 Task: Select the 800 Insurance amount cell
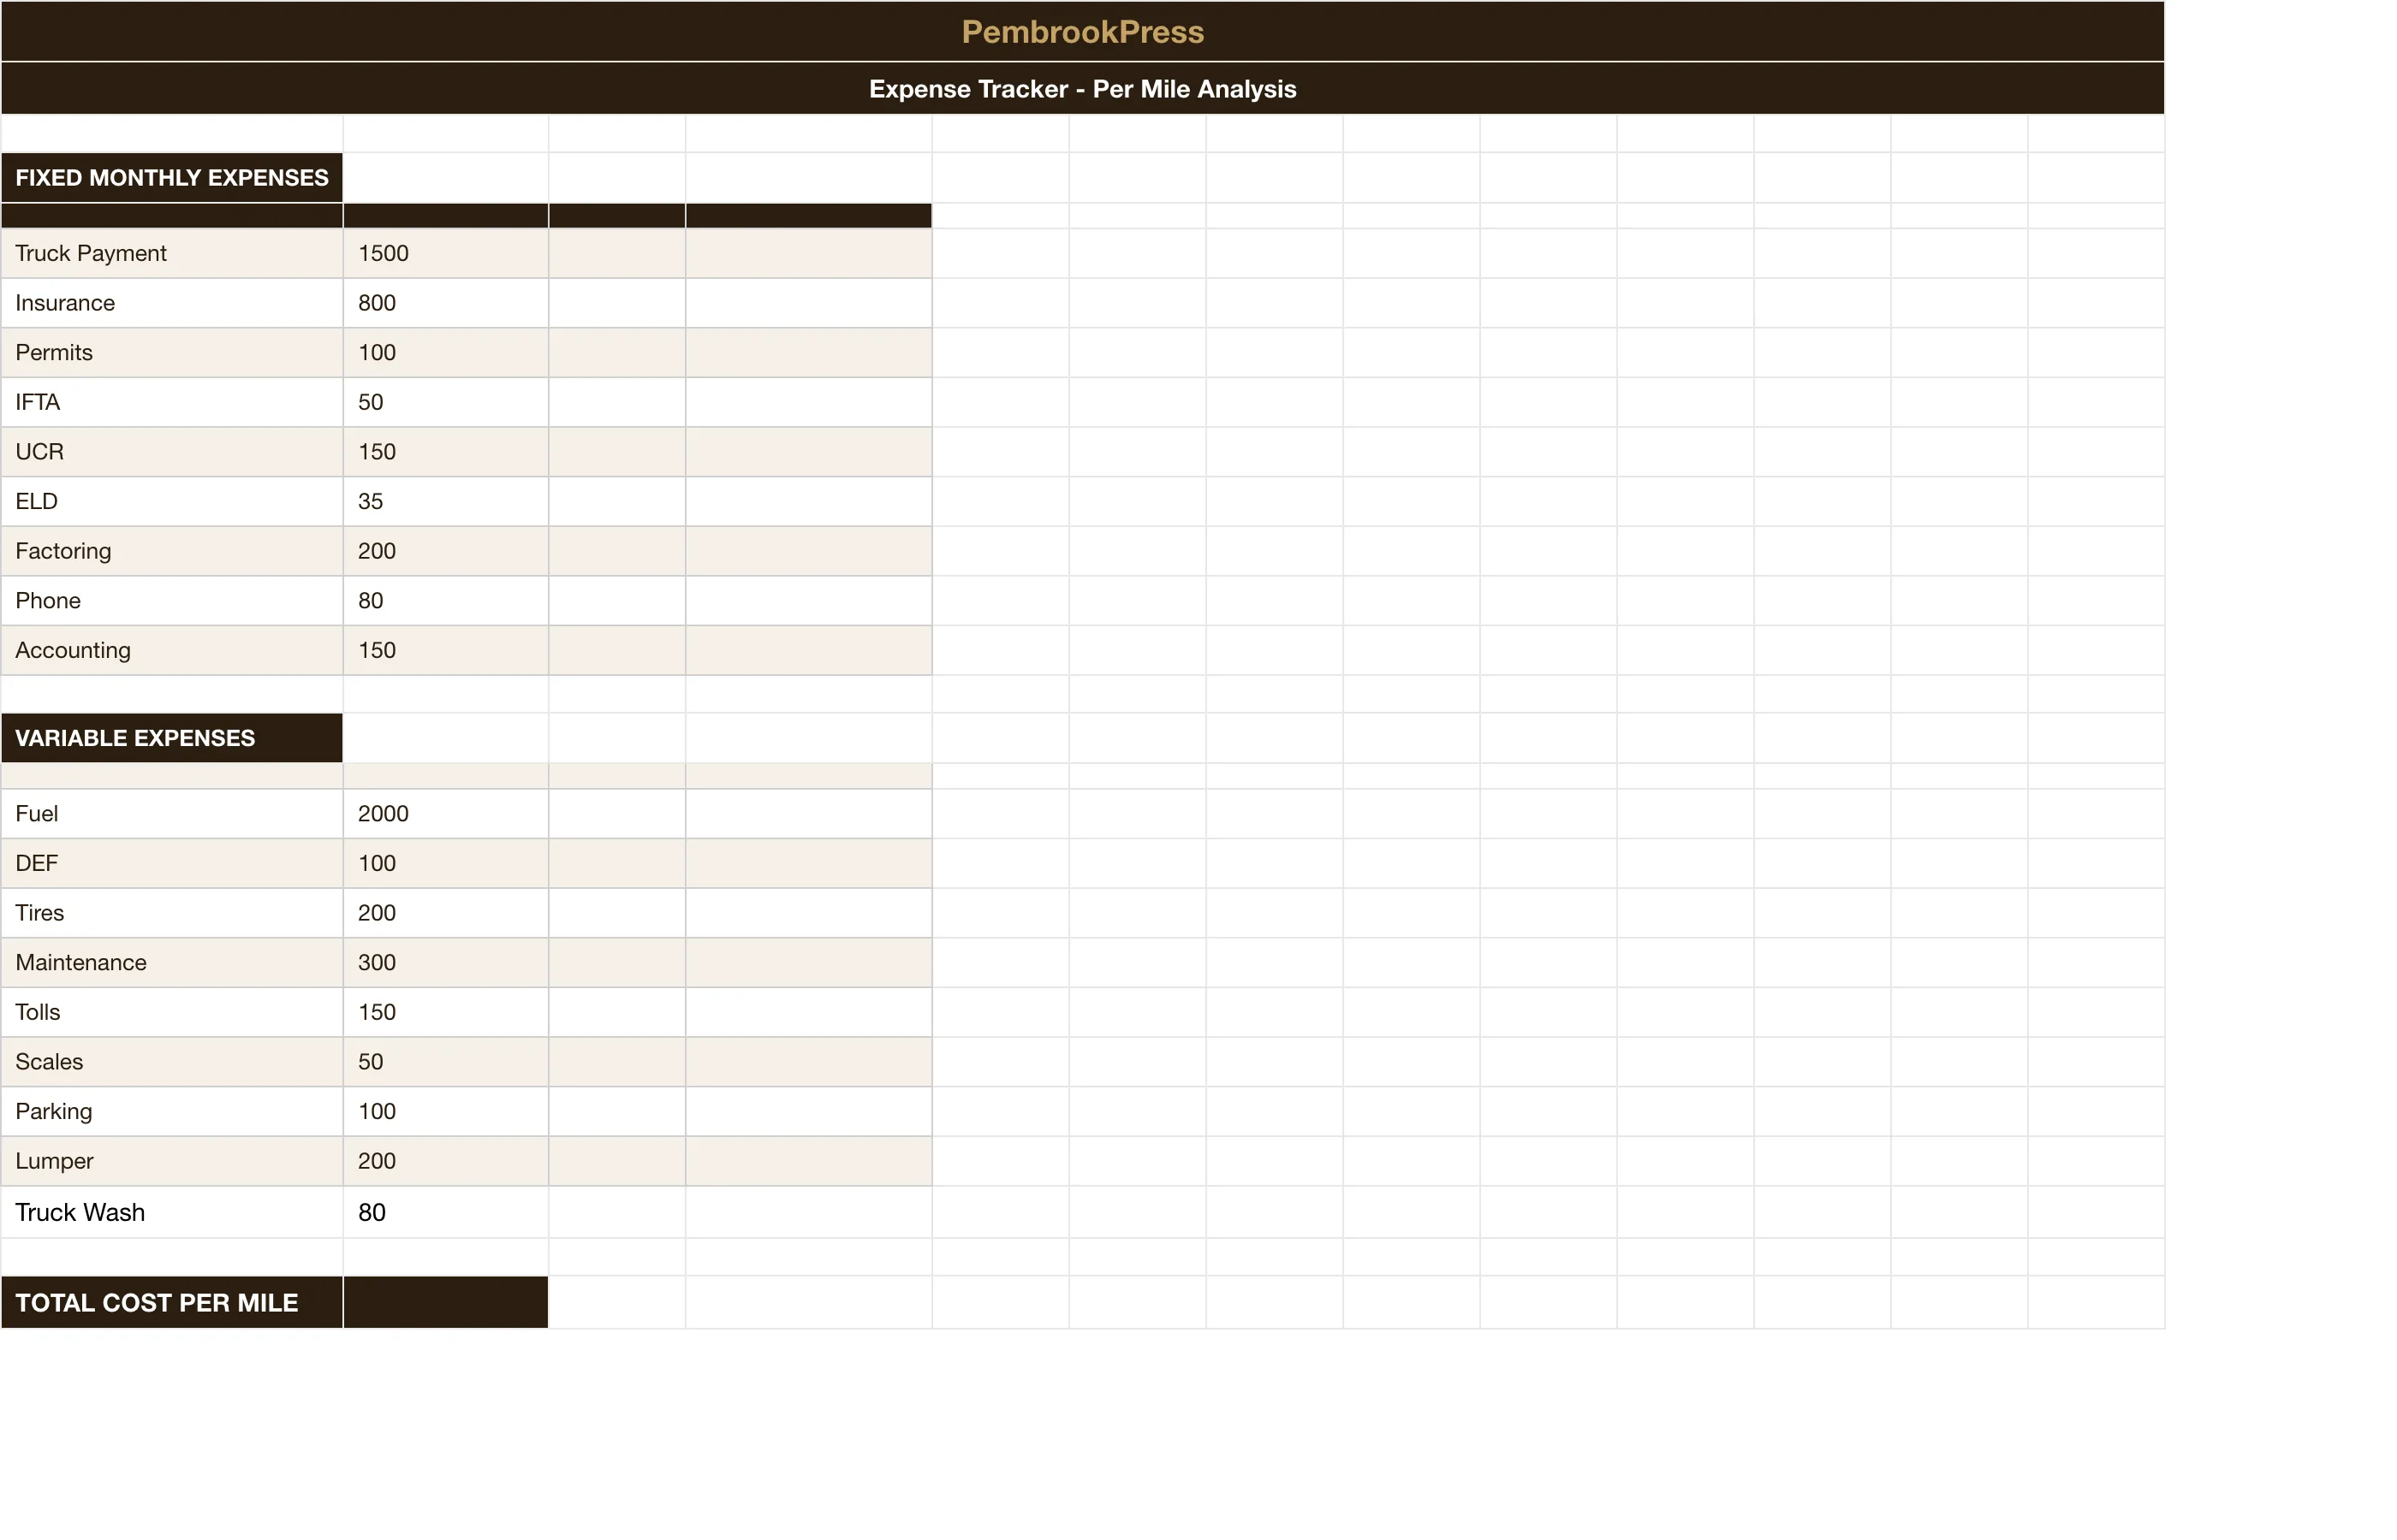click(x=446, y=303)
